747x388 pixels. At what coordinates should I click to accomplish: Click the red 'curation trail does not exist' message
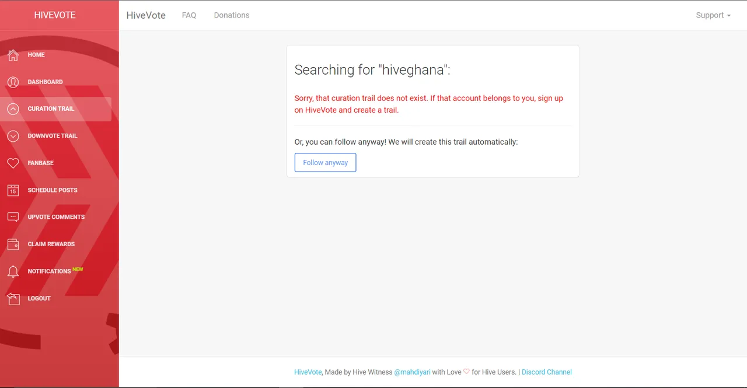tap(429, 104)
